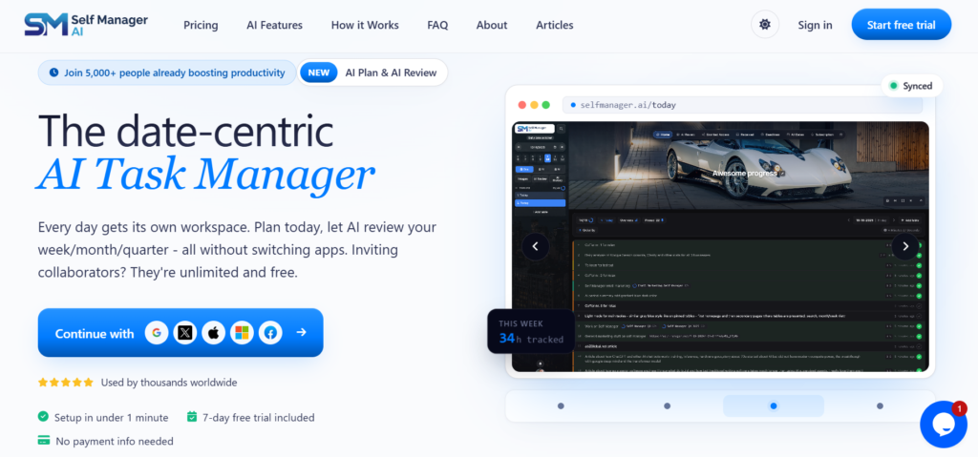Screen dimensions: 978x457
Task: Click the arrow on the Continue with button
Action: pos(301,332)
